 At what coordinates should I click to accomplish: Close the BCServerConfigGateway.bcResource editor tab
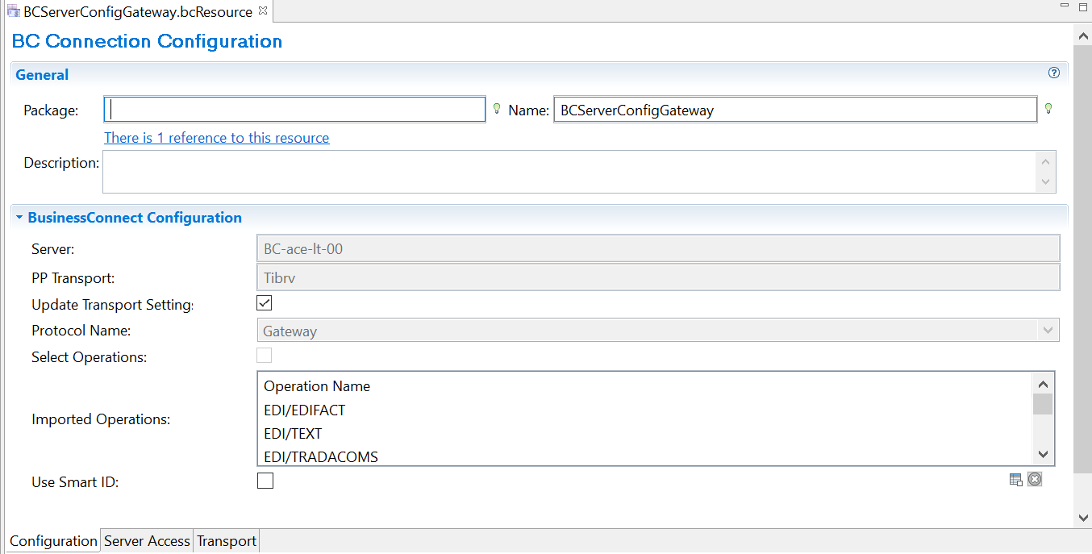click(x=262, y=11)
